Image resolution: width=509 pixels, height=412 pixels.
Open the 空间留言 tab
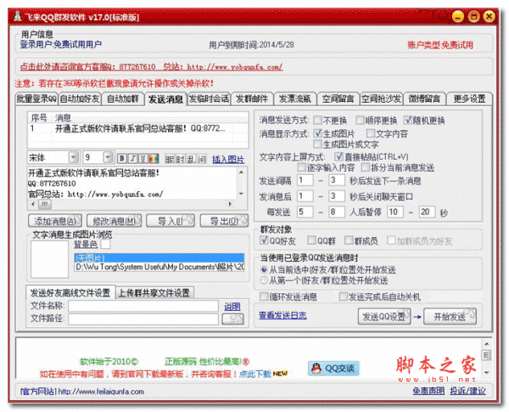click(338, 99)
